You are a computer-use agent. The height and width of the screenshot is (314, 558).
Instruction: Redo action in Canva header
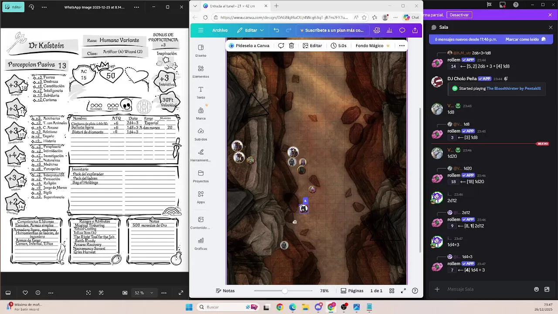pos(289,30)
